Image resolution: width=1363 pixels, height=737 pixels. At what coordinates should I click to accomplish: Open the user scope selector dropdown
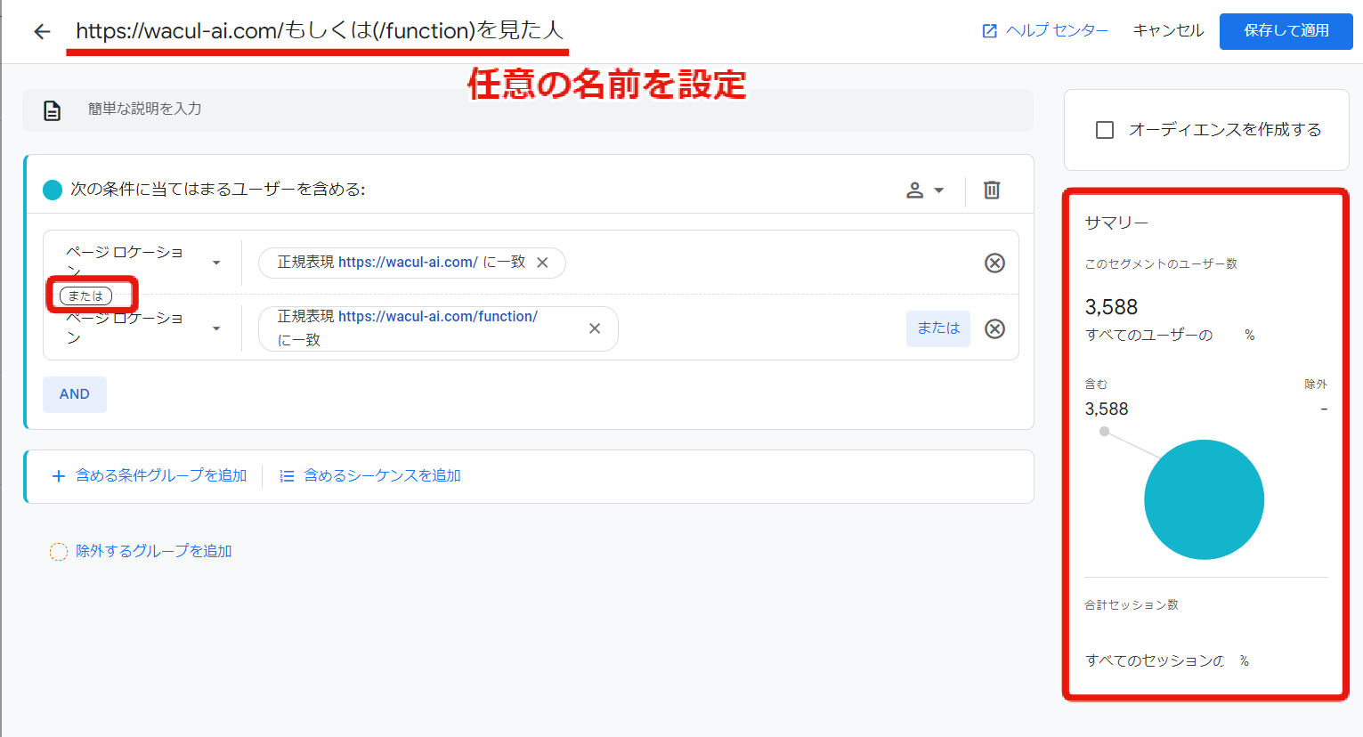925,190
